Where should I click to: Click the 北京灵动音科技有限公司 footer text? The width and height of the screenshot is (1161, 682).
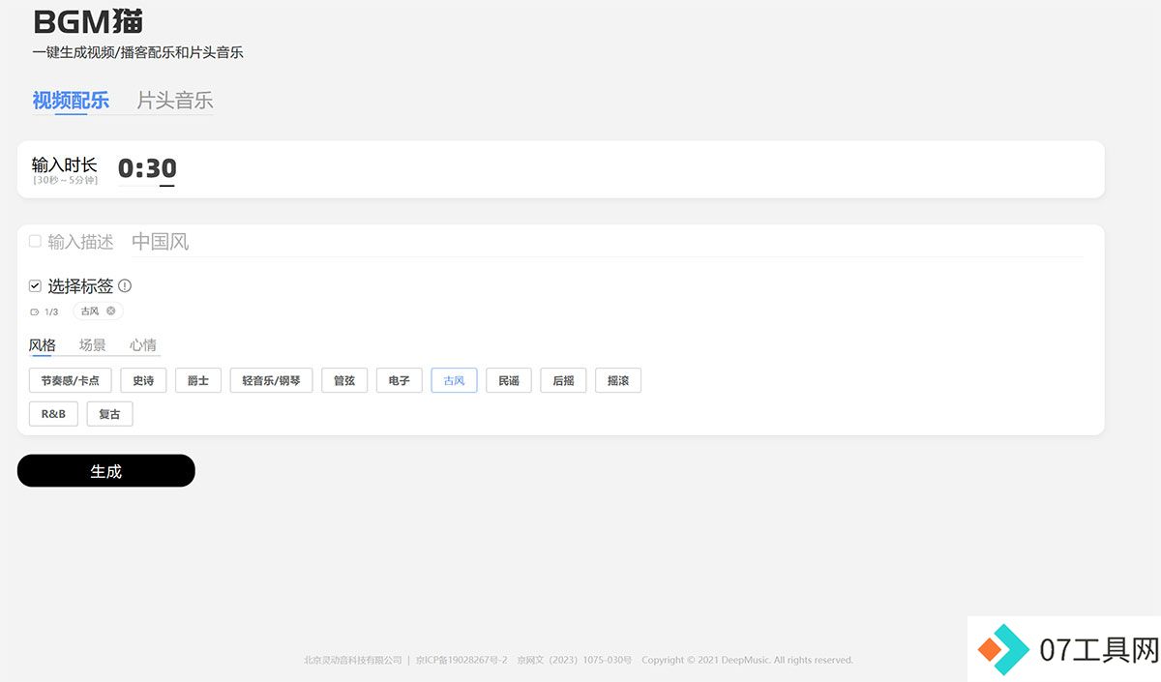[x=352, y=661]
